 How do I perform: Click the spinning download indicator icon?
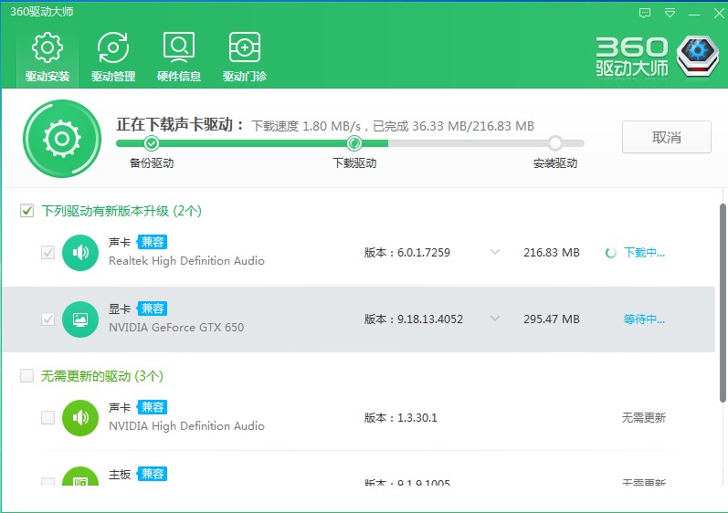coord(610,253)
